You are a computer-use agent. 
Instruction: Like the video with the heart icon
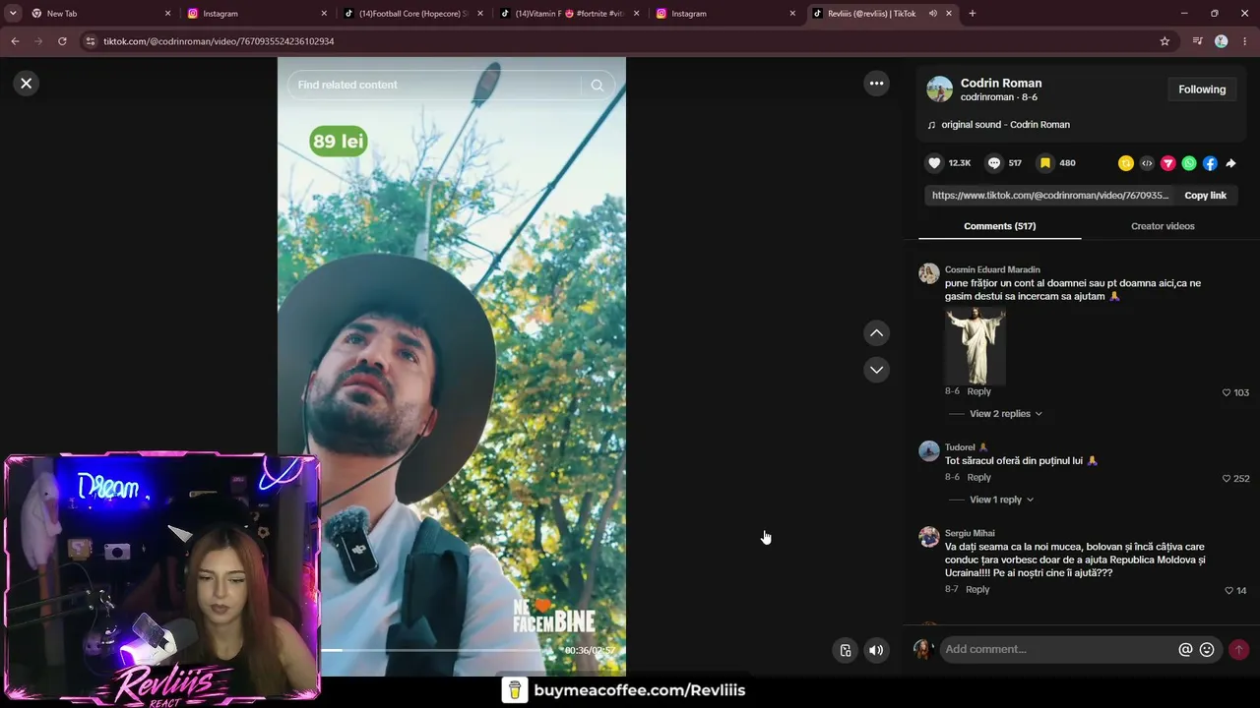point(934,163)
